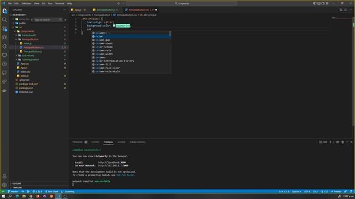Open README.md in the file tree
The image size is (355, 199).
point(26,92)
